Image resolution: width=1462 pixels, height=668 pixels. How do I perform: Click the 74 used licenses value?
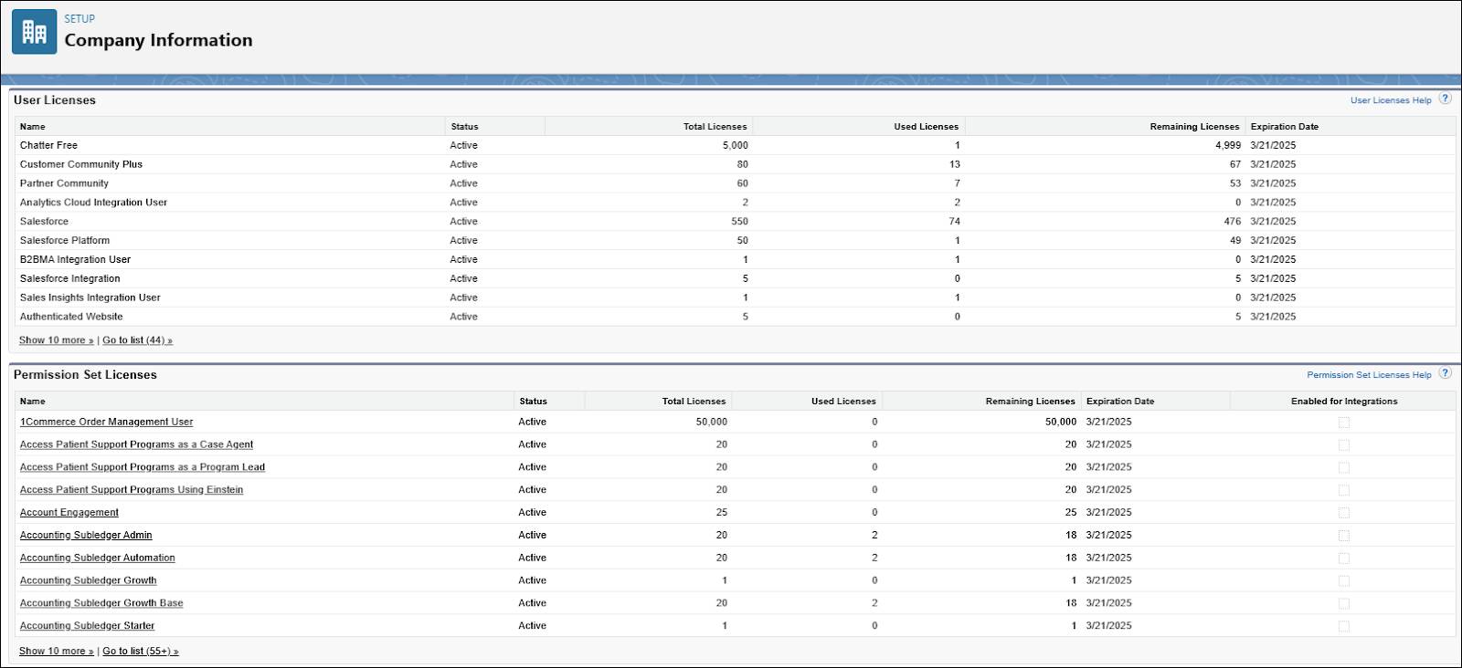(954, 222)
